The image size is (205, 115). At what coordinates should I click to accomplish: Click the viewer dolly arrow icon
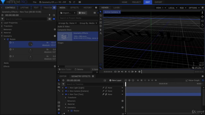tap(202, 12)
